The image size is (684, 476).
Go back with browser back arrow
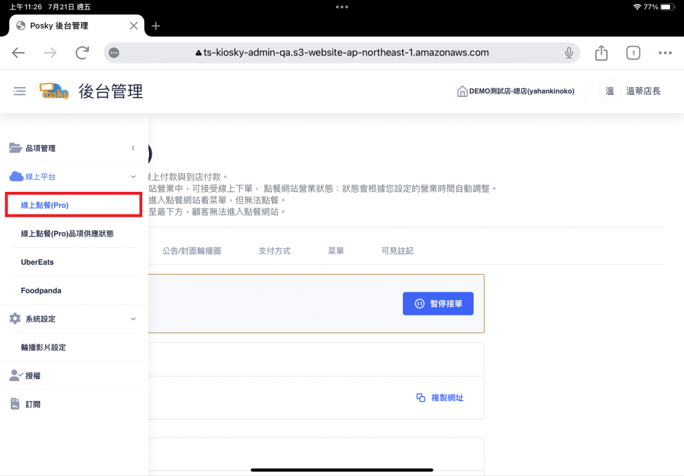(x=18, y=53)
